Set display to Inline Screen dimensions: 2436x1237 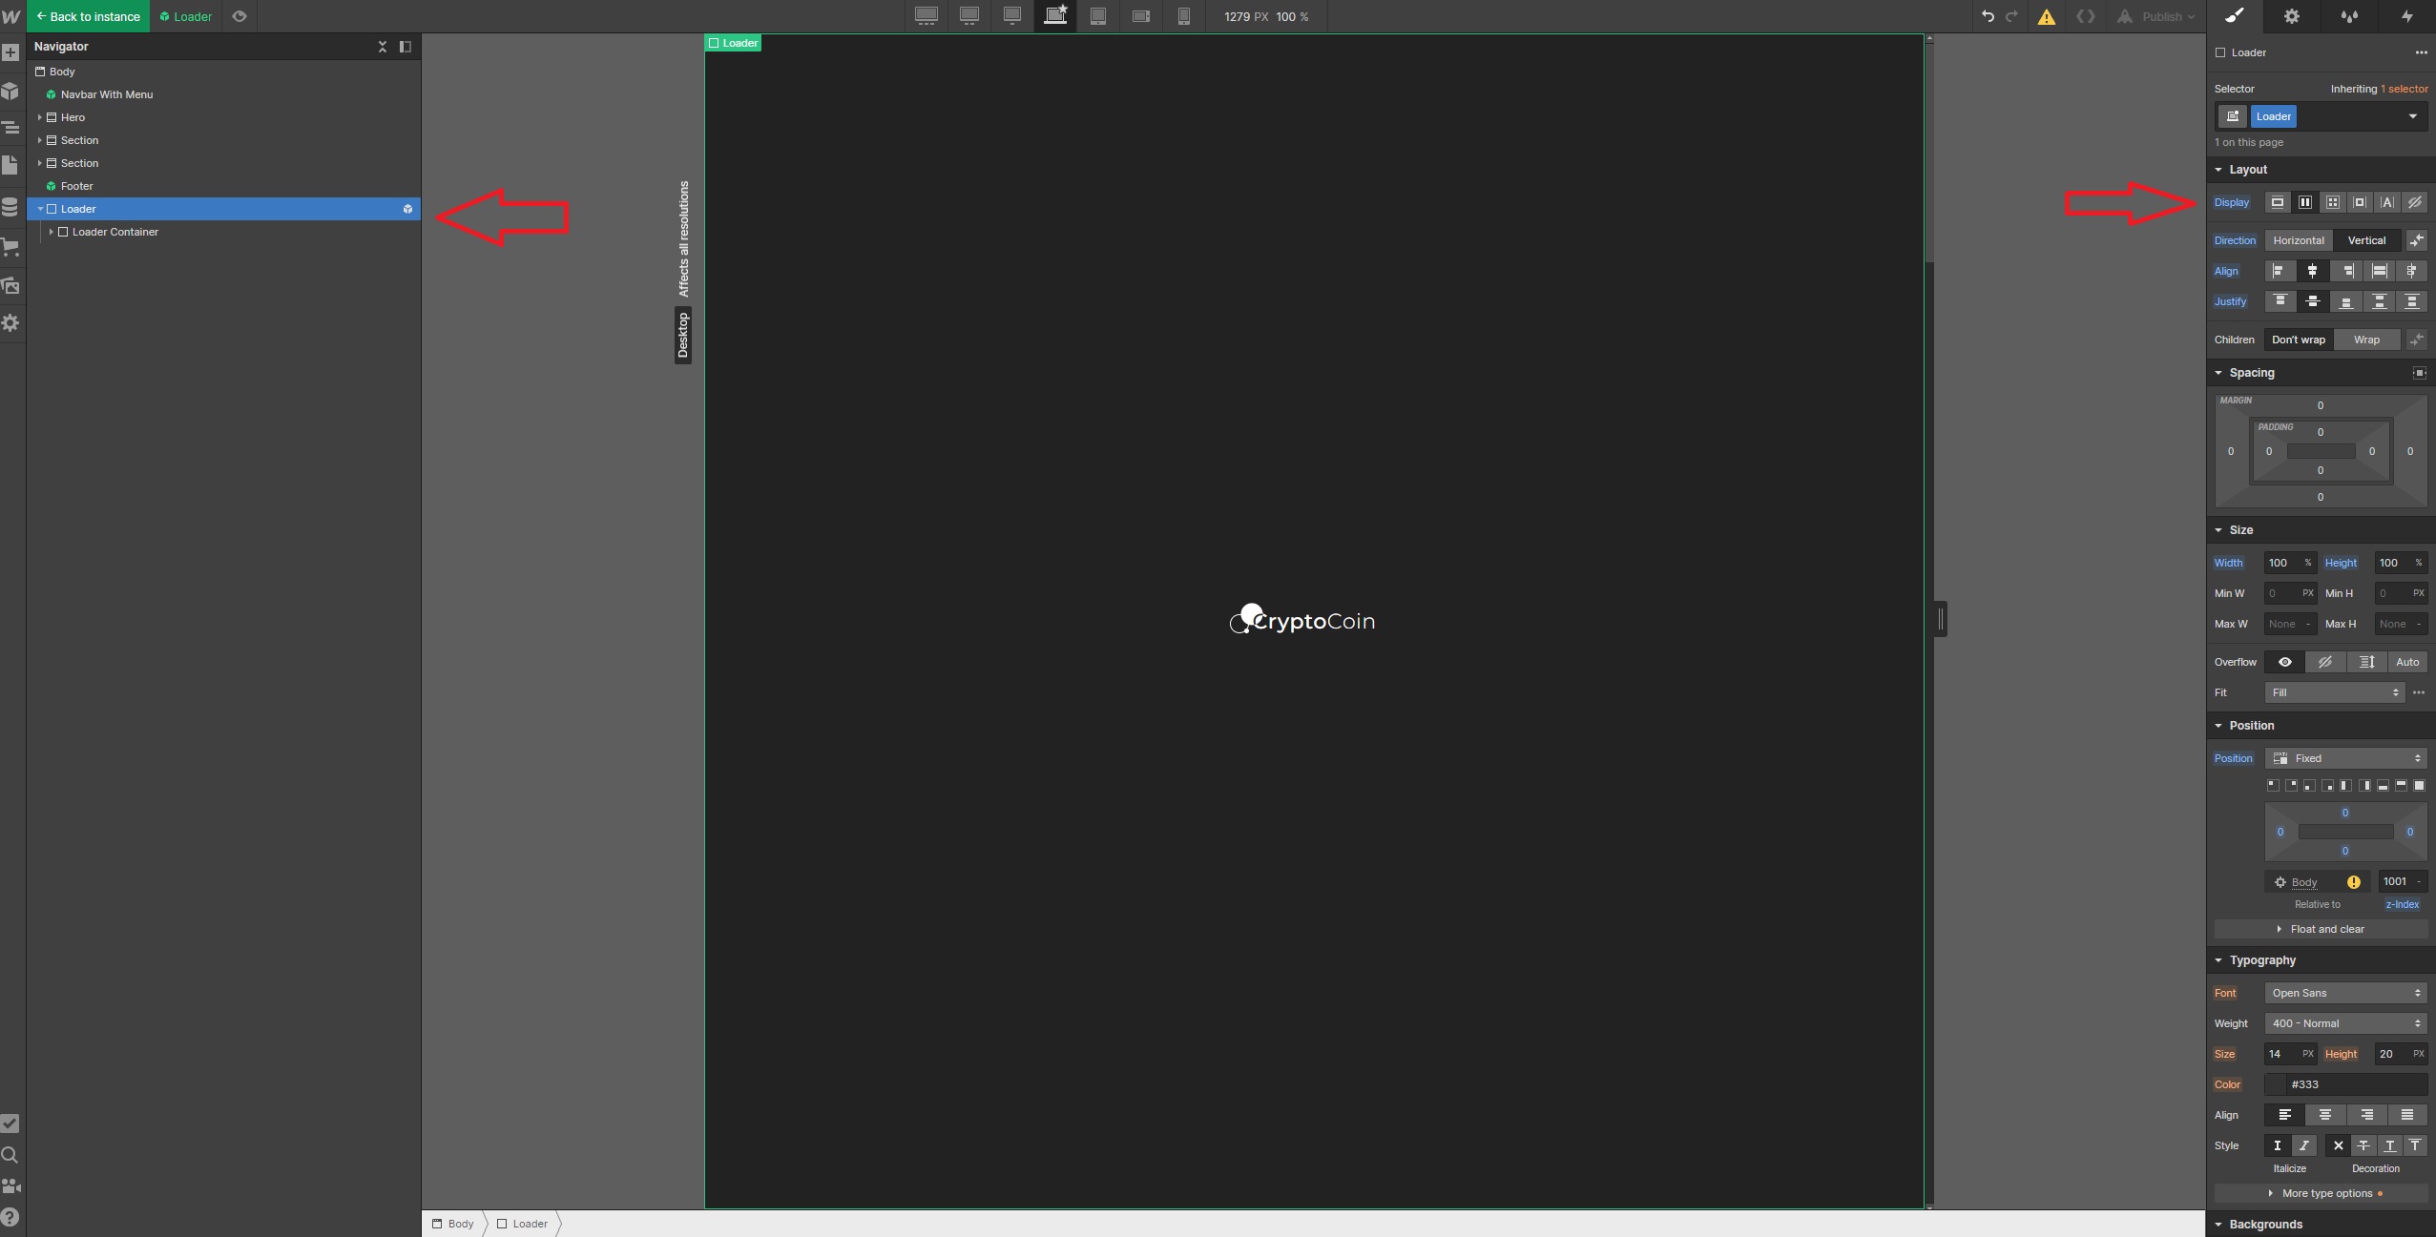tap(2387, 202)
